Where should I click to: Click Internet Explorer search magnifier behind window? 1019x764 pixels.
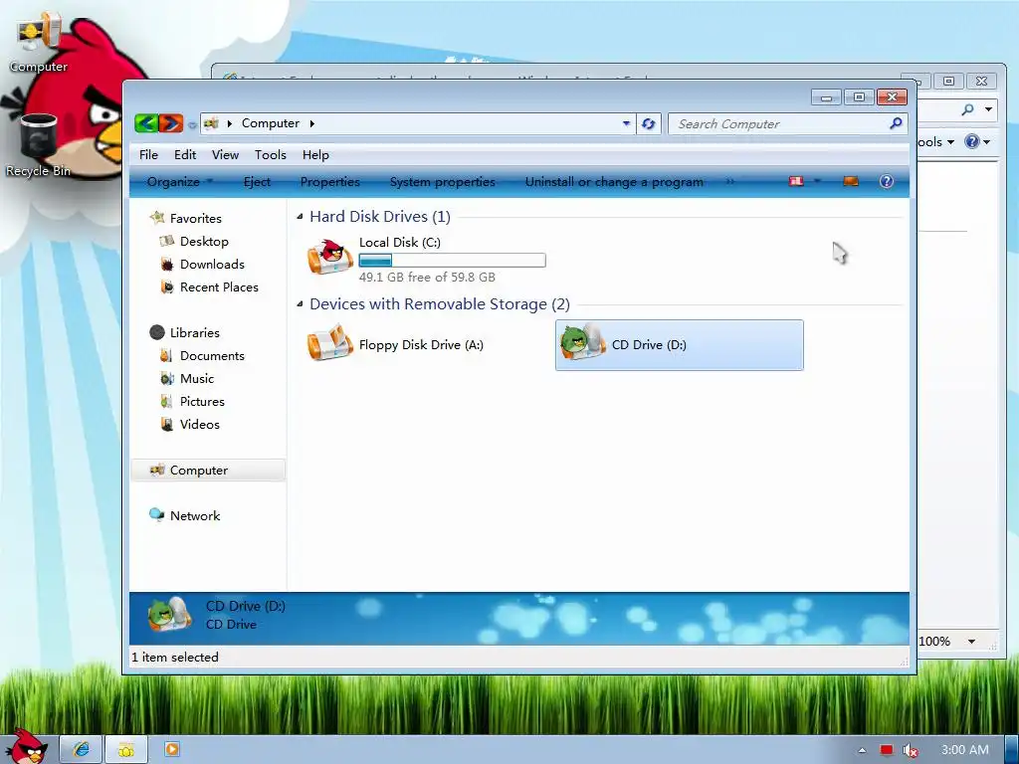point(968,109)
